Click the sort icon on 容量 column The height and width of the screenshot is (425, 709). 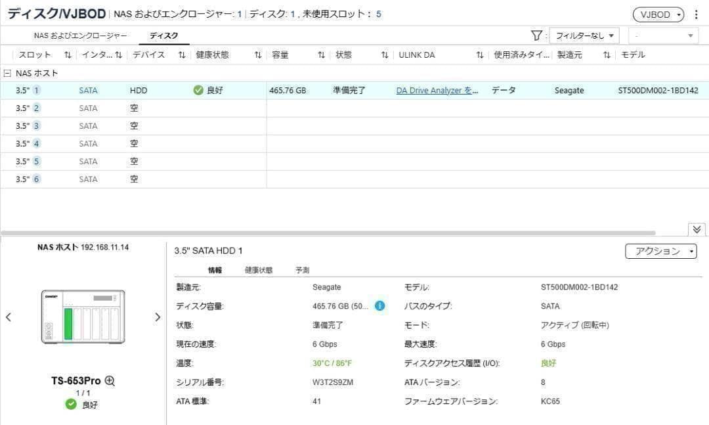point(320,55)
